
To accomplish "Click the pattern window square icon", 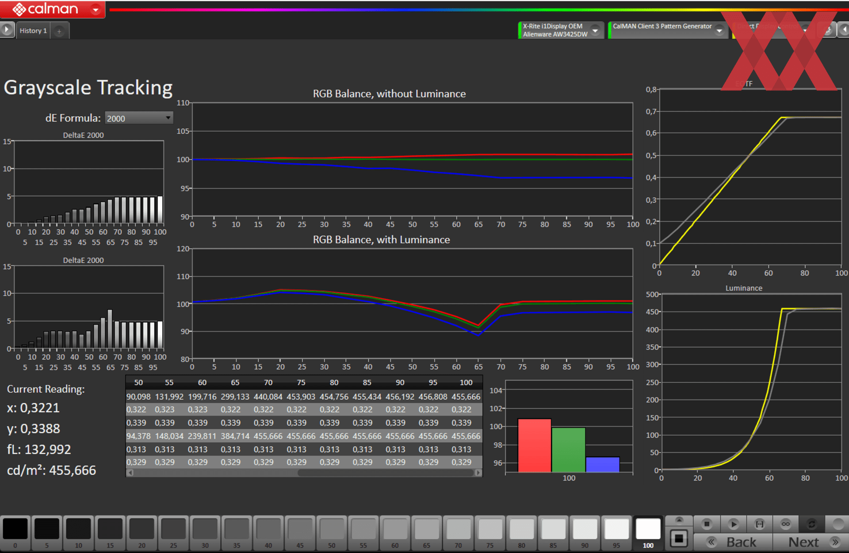I will click(x=679, y=539).
